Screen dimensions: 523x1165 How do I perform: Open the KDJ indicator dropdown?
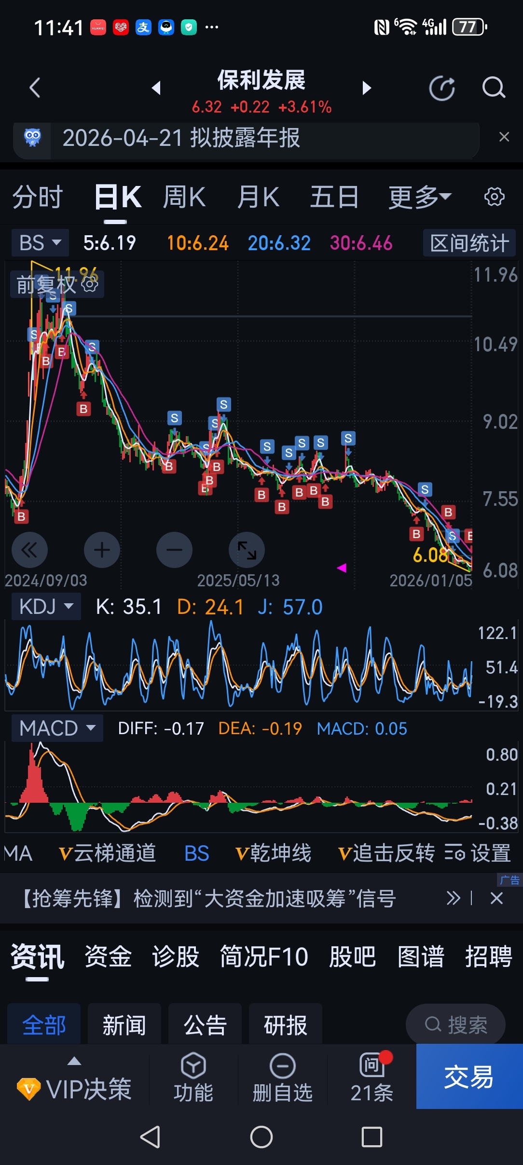(46, 606)
